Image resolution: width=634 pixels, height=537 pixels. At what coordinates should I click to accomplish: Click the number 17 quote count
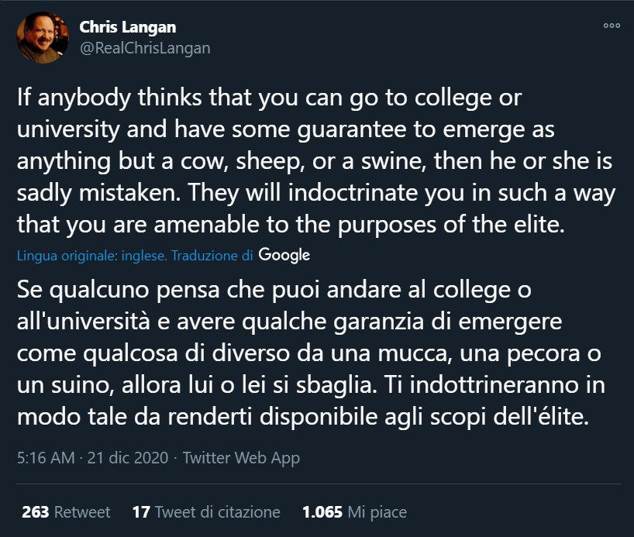[x=140, y=512]
